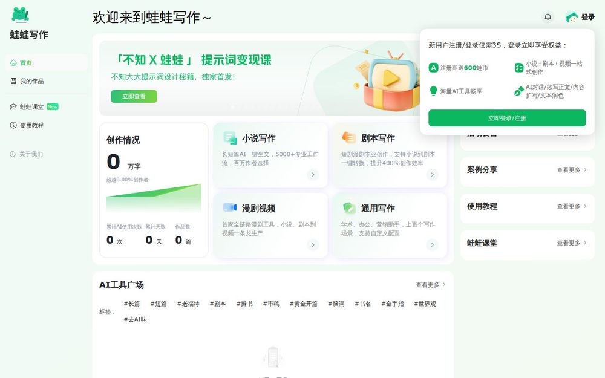The width and height of the screenshot is (605, 378).
Task: Click the info icon beside 关于我们
Action: click(x=13, y=154)
